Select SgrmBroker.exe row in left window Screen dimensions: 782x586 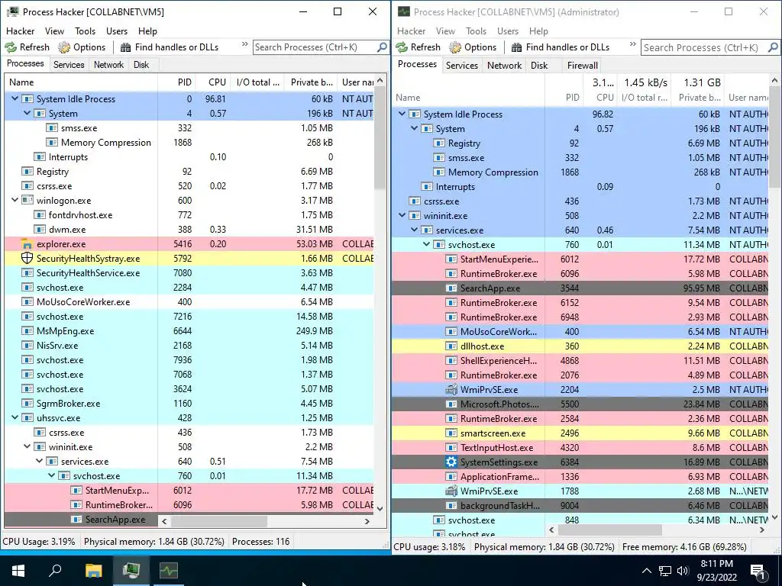pyautogui.click(x=189, y=403)
